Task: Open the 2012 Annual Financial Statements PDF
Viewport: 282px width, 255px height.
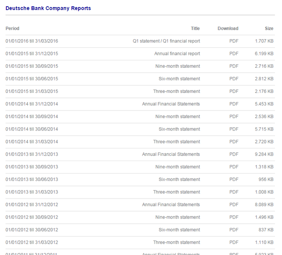Action: 234,204
